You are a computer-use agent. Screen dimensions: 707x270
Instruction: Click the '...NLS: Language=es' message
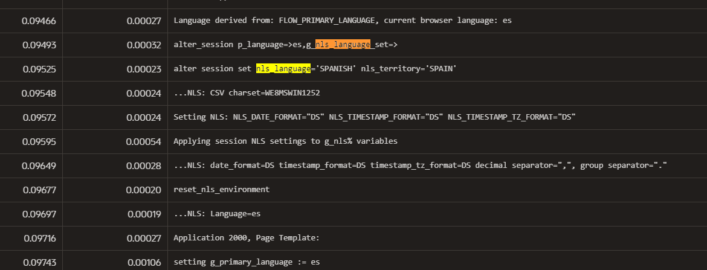[x=216, y=214]
